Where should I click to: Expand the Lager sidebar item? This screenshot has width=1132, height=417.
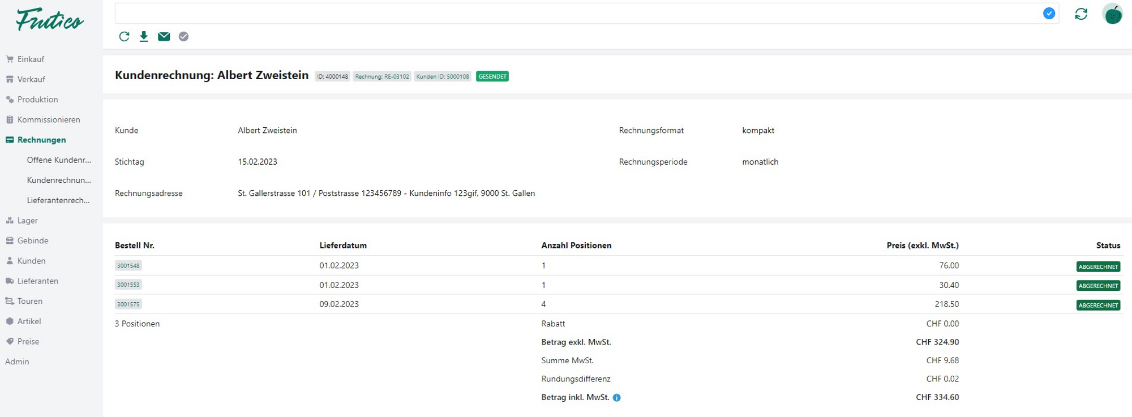27,221
